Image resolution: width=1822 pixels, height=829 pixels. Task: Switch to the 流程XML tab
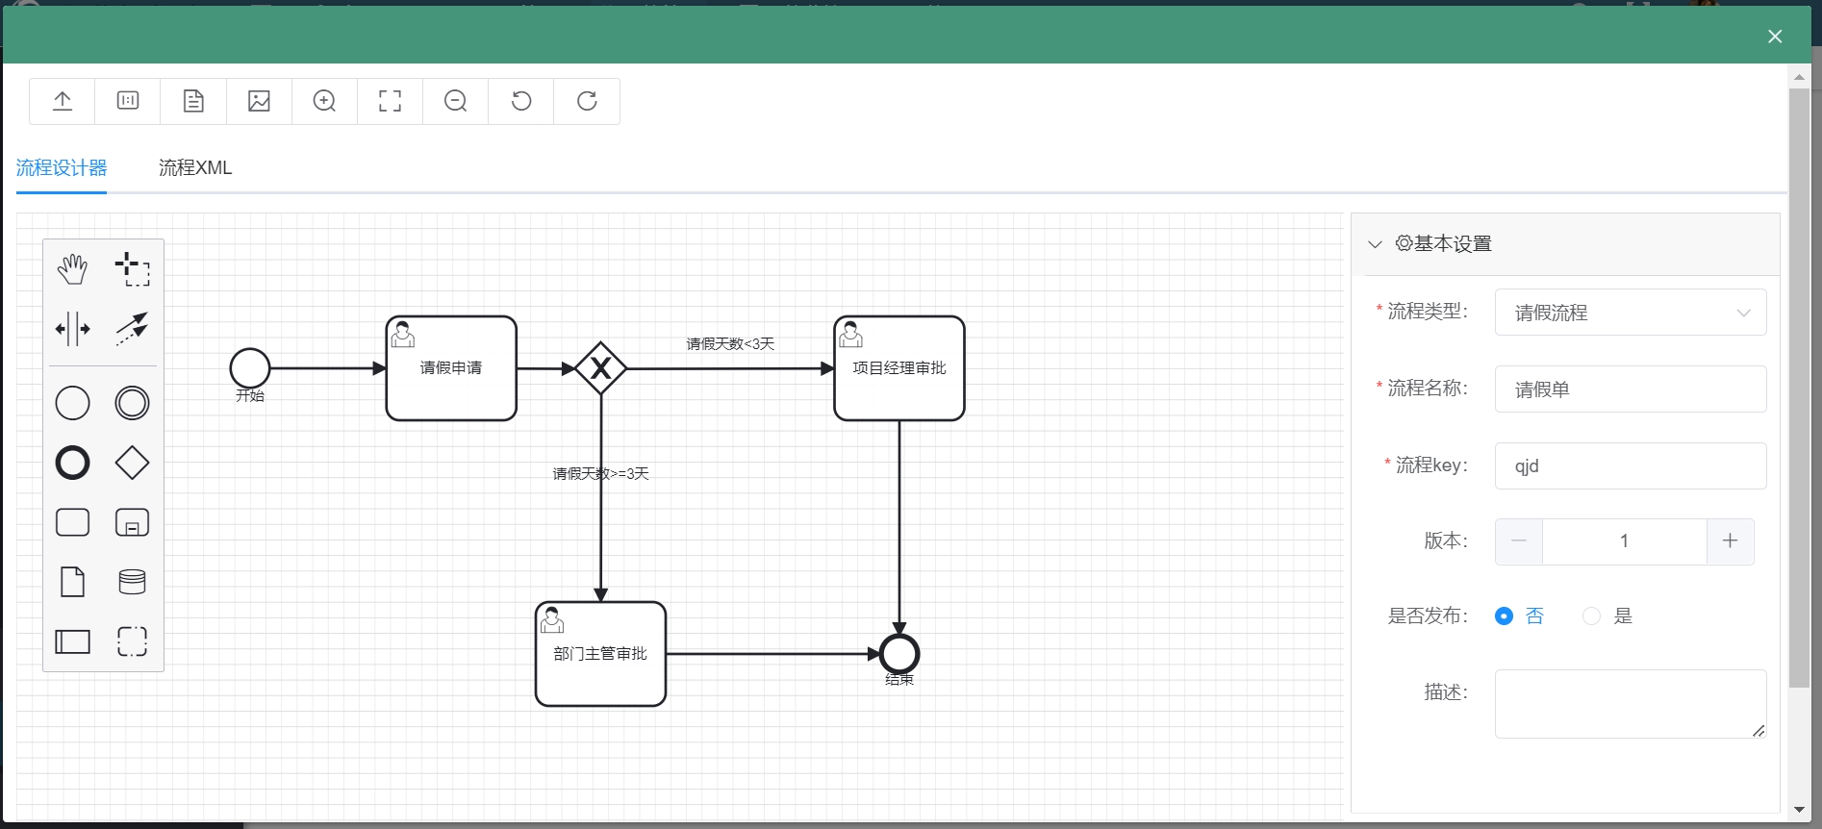pyautogui.click(x=195, y=168)
